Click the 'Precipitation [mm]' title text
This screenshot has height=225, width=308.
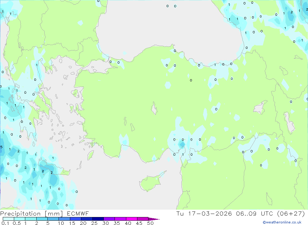coord(31,214)
